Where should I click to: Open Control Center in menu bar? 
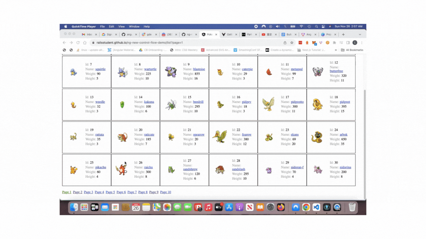pyautogui.click(x=323, y=27)
